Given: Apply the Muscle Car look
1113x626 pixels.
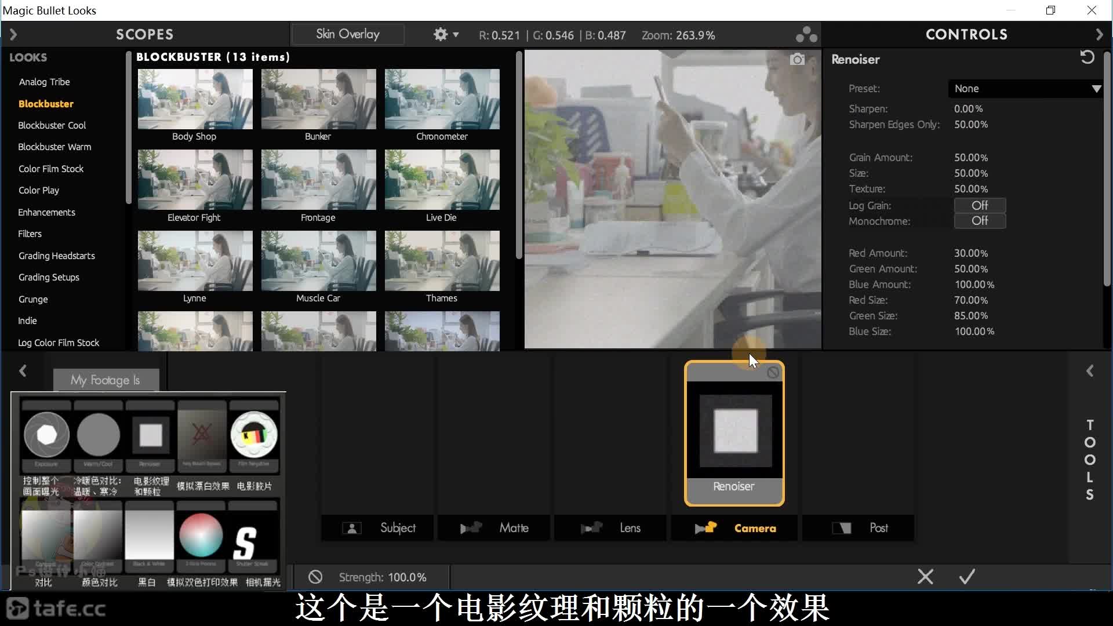Looking at the screenshot, I should (x=318, y=261).
